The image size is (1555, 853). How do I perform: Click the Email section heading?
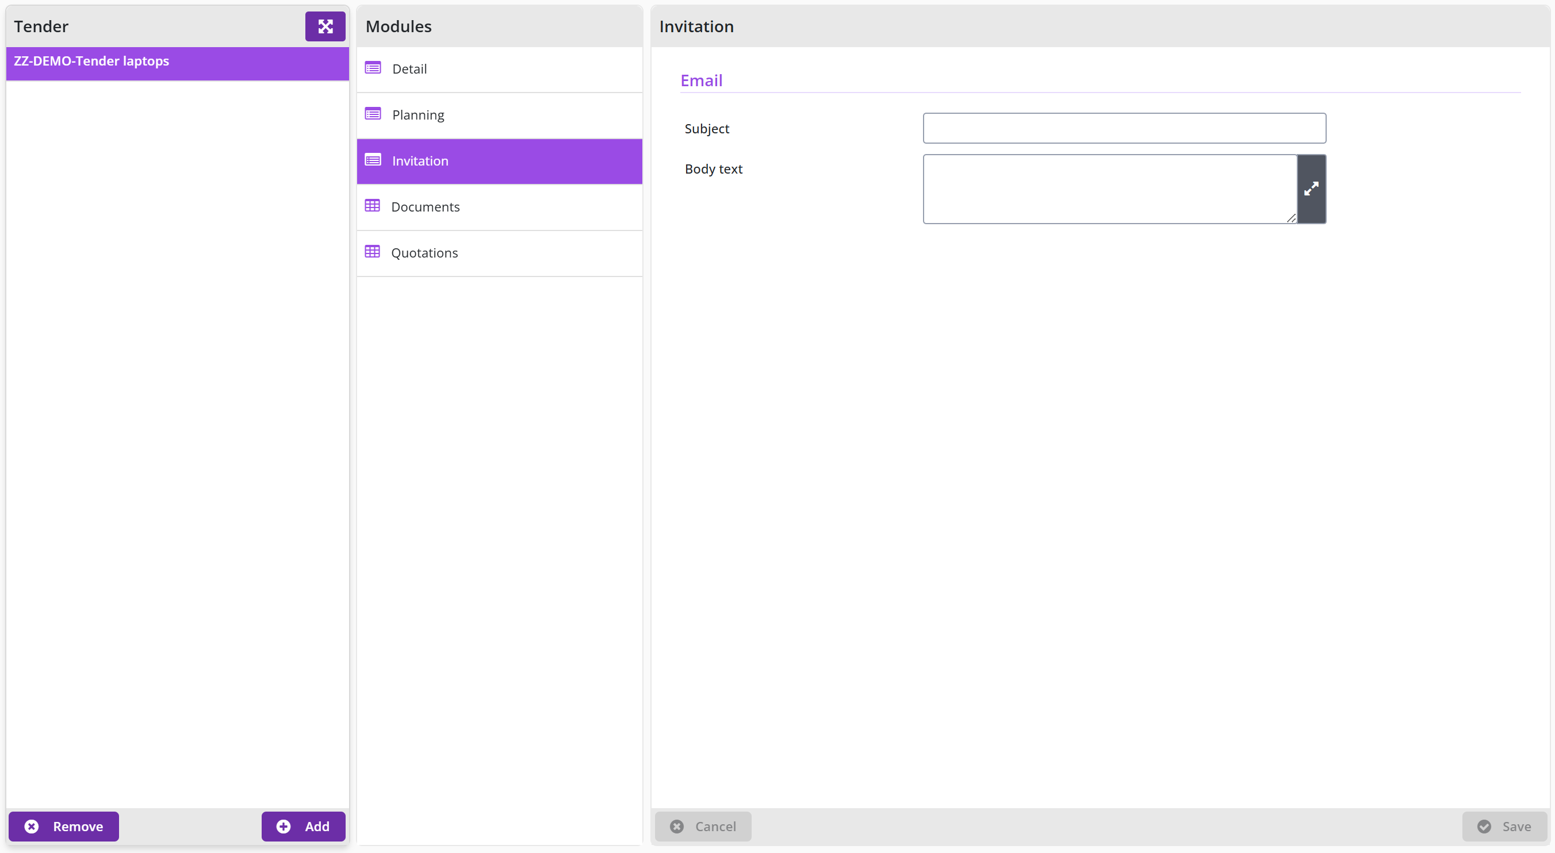(x=701, y=80)
